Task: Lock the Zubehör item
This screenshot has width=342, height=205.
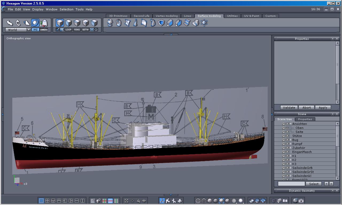Action: [x=283, y=148]
